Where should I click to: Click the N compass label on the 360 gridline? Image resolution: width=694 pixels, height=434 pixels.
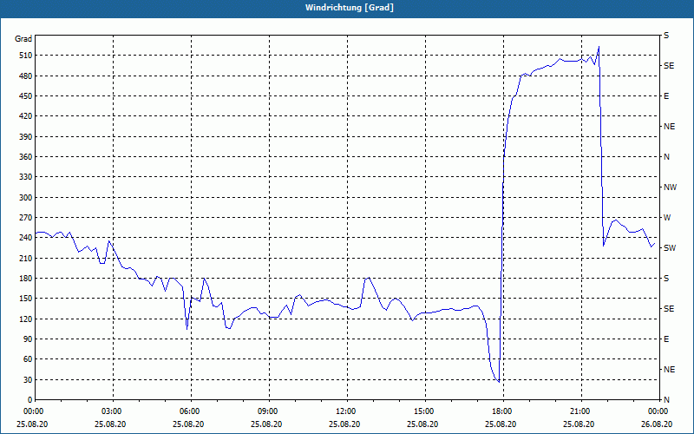[x=667, y=157]
